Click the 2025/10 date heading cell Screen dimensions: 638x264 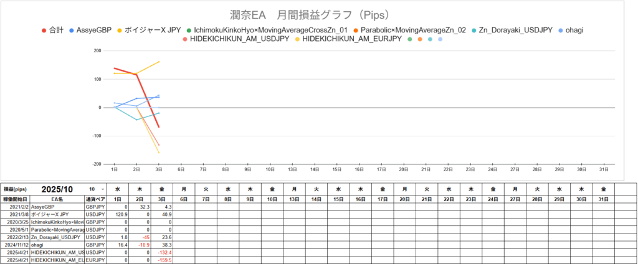click(57, 189)
